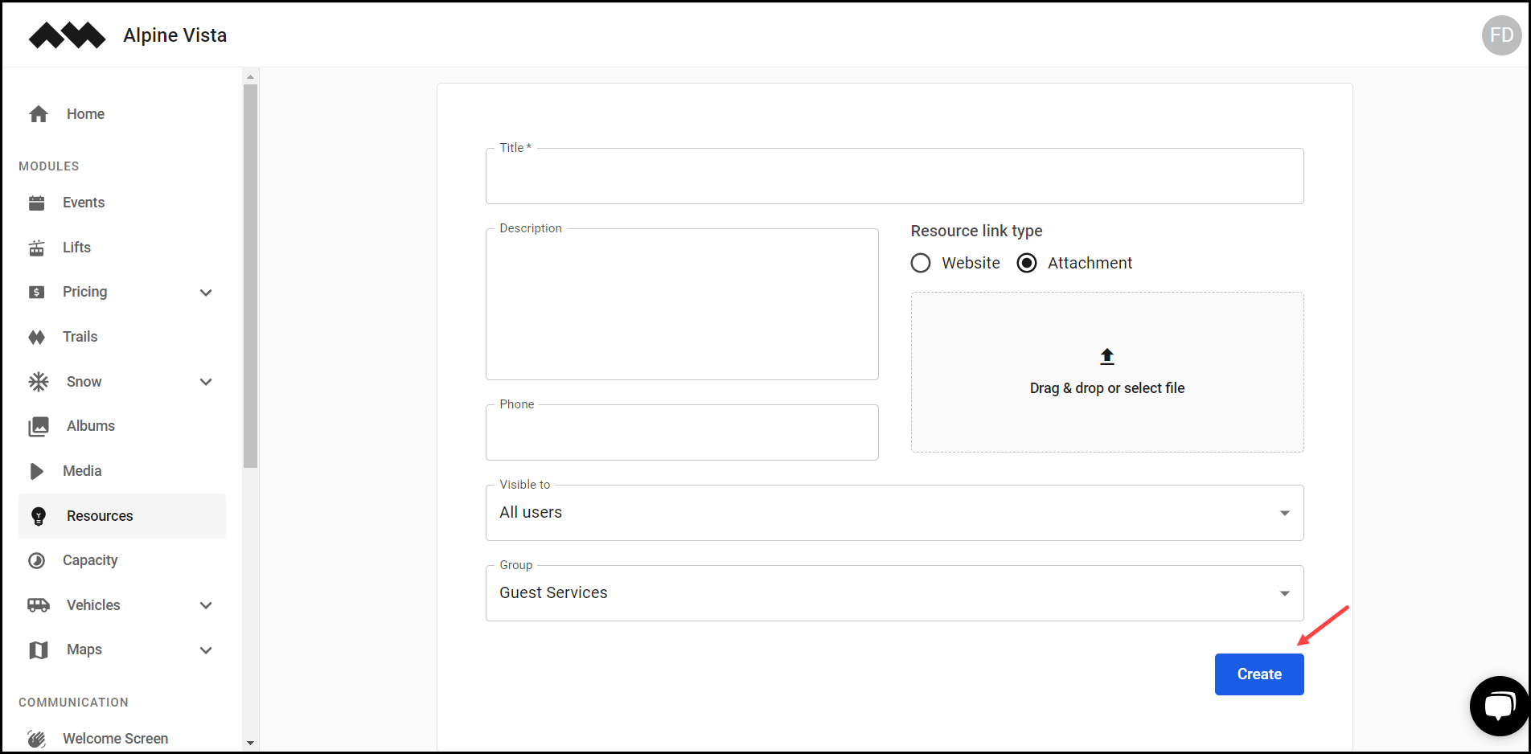Select the Website radio button
This screenshot has width=1531, height=754.
(921, 263)
